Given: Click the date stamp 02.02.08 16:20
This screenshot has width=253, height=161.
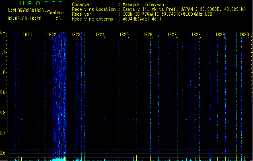Looking at the screenshot, I should click(x=25, y=19).
